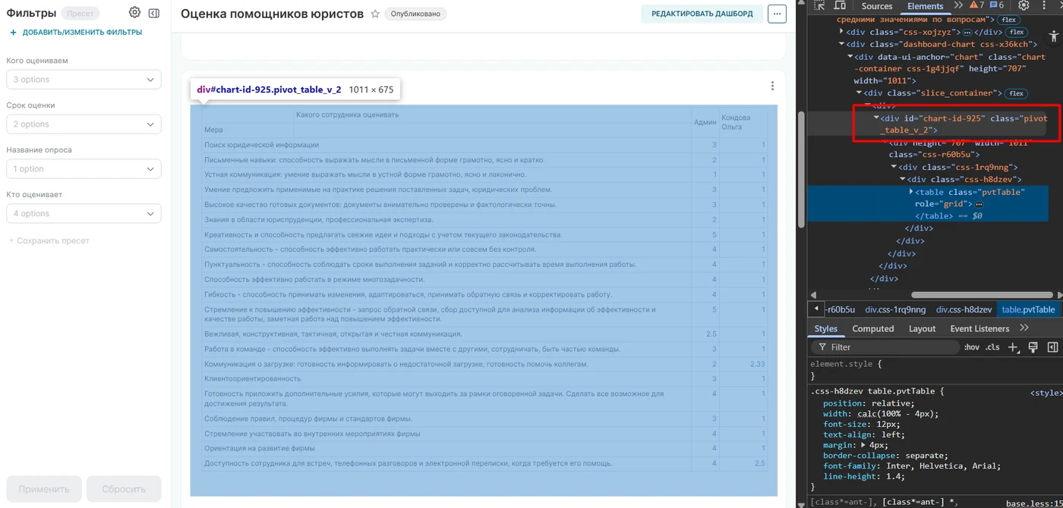Image resolution: width=1063 pixels, height=508 pixels.
Task: Collapse the chart-id-925 div node
Action: coord(876,118)
